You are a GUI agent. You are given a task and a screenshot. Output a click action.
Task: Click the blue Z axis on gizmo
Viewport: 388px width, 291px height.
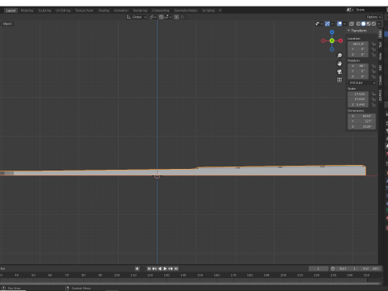click(332, 32)
